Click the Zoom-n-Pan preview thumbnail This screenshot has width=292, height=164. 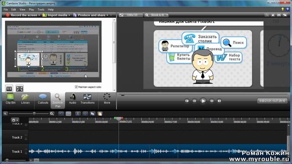(x=53, y=51)
